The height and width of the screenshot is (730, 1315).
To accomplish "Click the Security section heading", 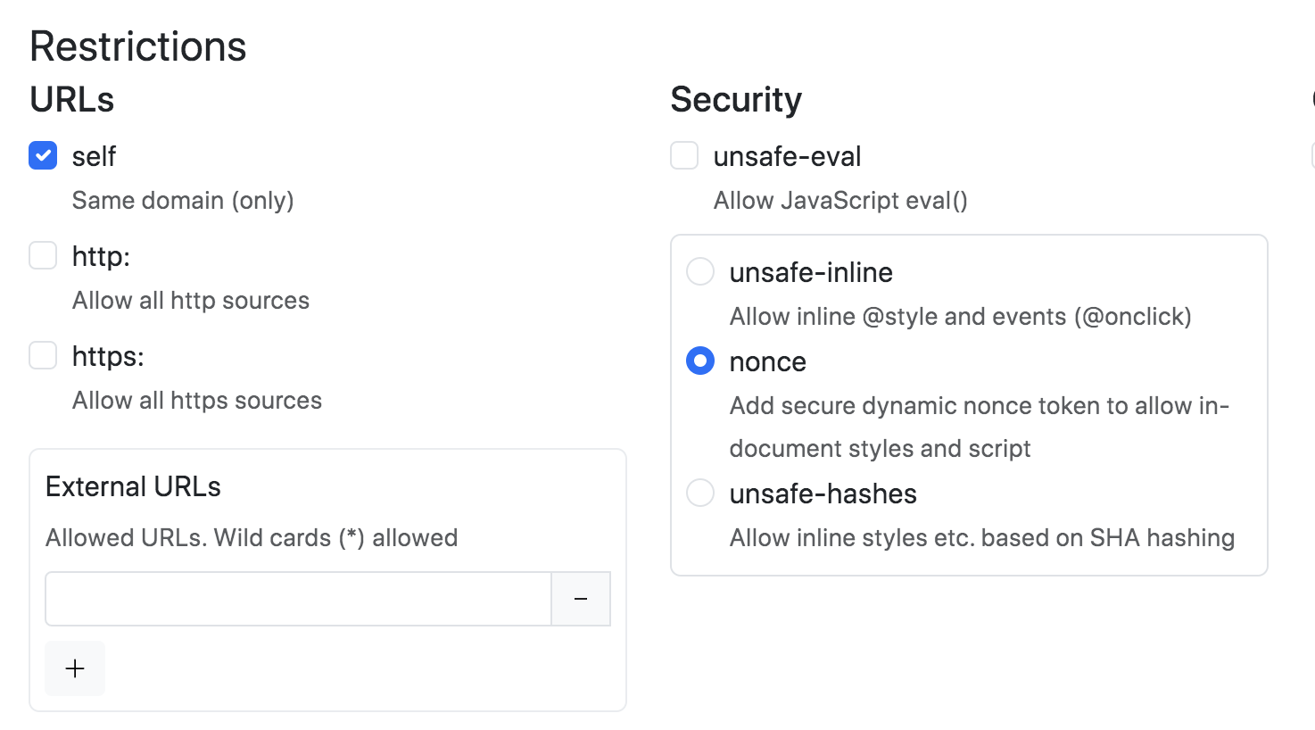I will (x=736, y=99).
